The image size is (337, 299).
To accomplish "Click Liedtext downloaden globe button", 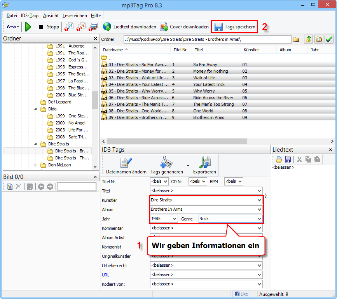I will click(129, 27).
